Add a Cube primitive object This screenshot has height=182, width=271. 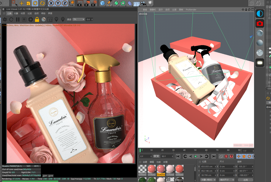(x=102, y=3)
